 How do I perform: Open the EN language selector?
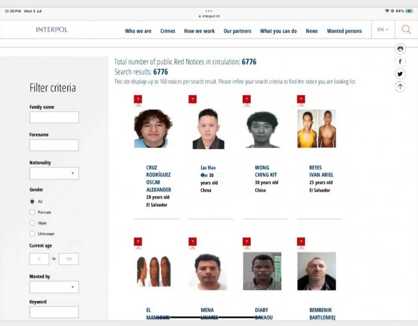383,30
